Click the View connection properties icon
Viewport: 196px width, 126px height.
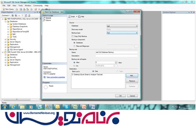click(x=45, y=77)
